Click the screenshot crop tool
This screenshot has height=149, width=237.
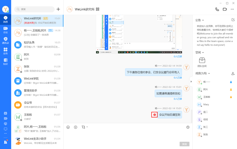83,127
